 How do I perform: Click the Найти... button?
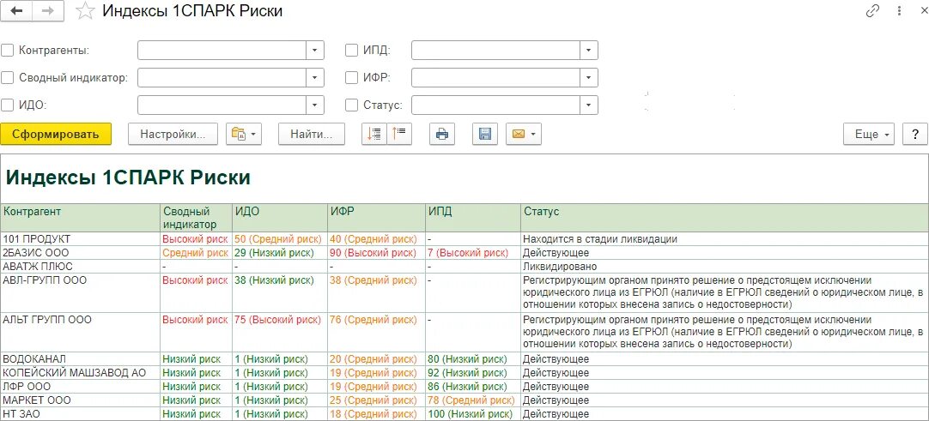[312, 135]
